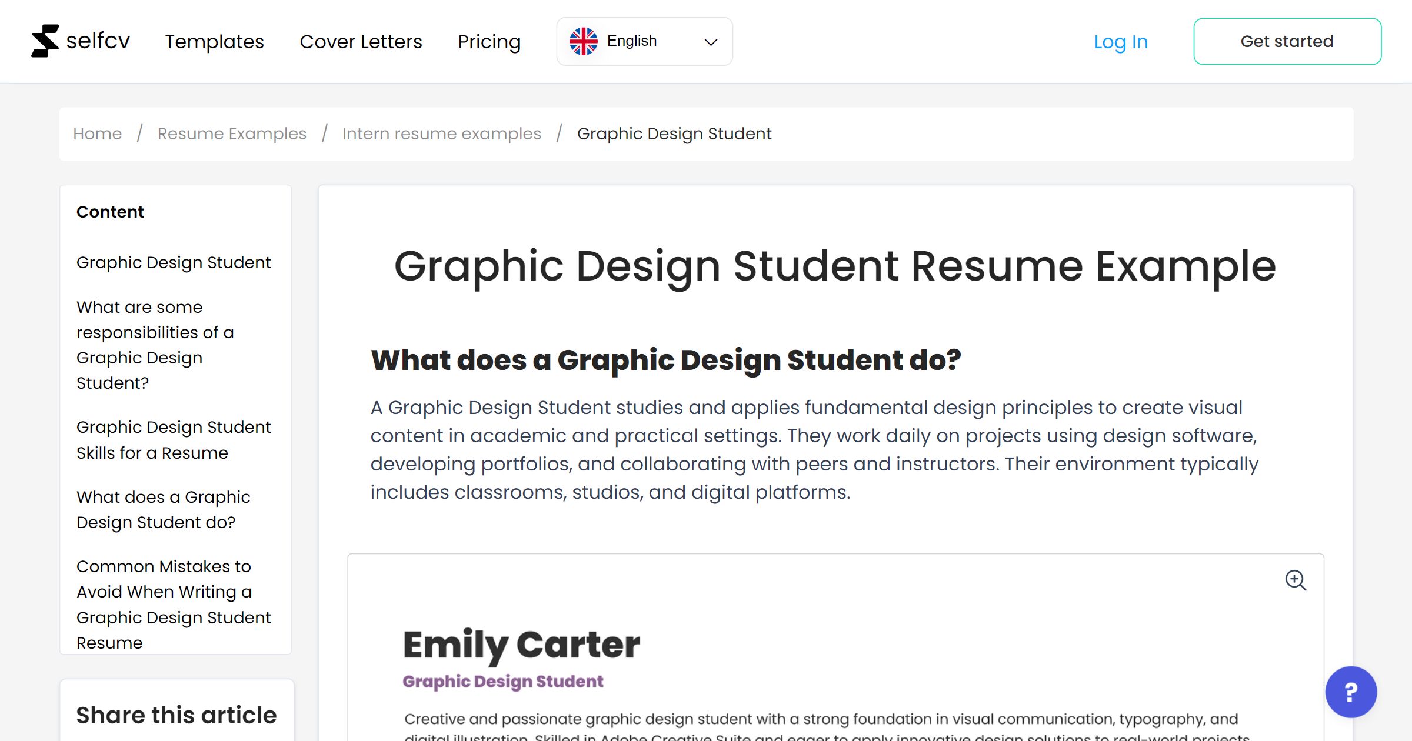Click the Log In link

coord(1120,41)
